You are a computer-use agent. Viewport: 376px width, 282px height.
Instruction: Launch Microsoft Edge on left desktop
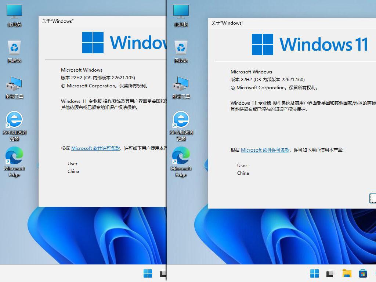14,162
